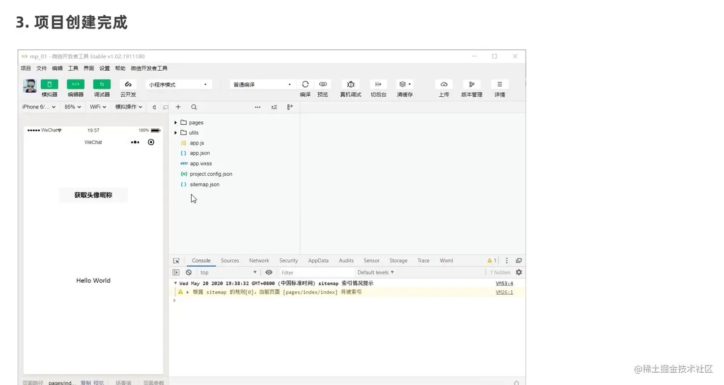Screen dimensions: 724x385
Task: Switch to the Storage tab
Action: coord(398,261)
